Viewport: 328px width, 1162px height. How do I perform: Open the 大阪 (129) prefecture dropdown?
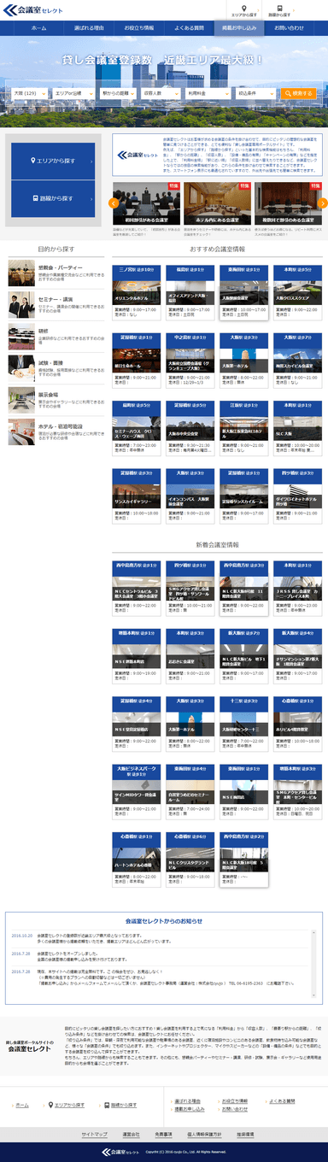point(31,92)
